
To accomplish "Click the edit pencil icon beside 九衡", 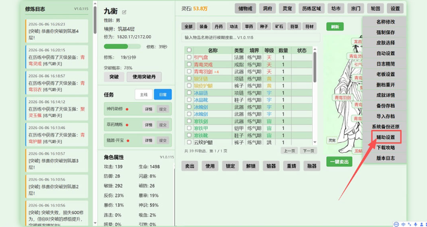I will [x=124, y=12].
